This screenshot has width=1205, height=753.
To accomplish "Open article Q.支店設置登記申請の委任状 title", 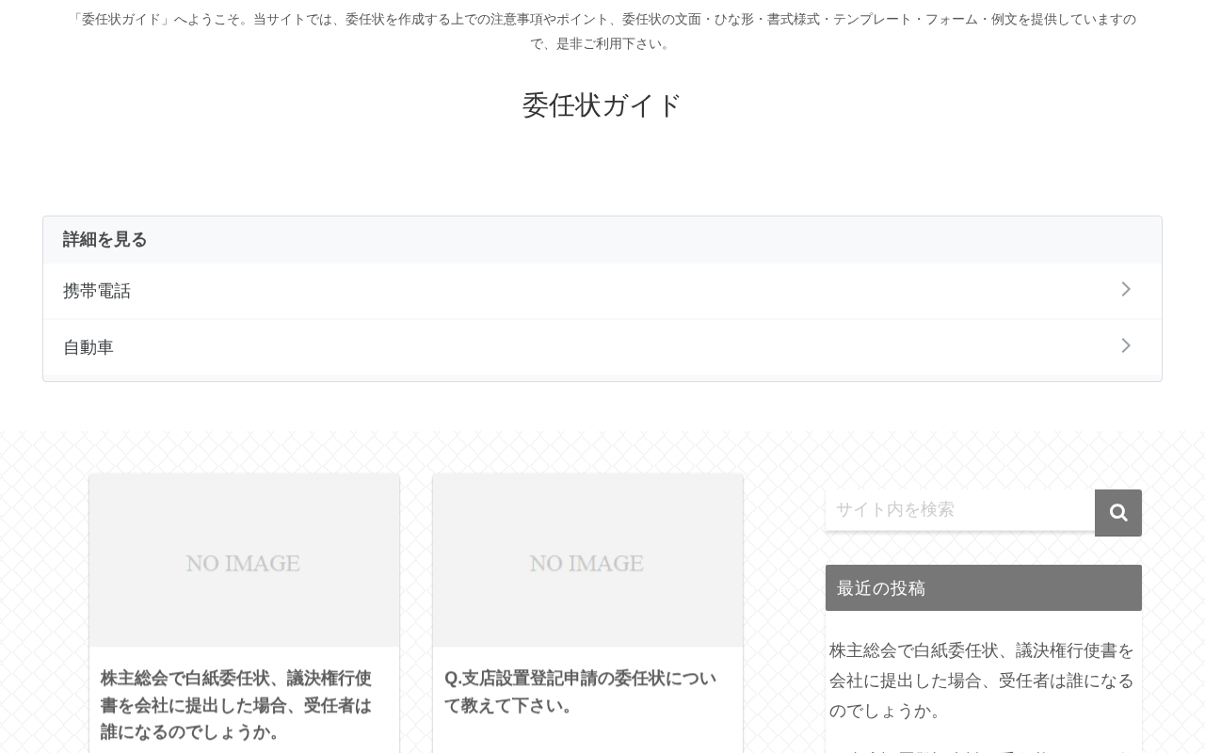I will (x=580, y=692).
